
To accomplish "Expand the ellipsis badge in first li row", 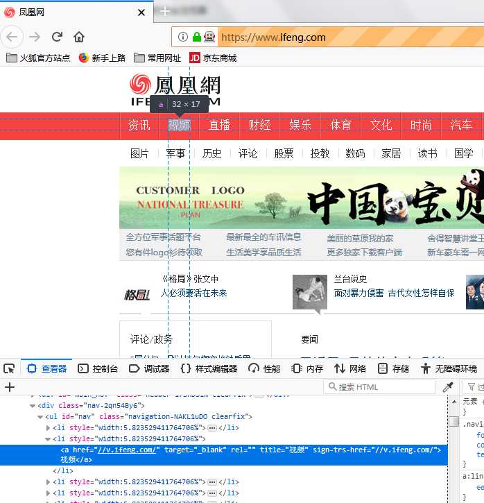I will 212,428.
